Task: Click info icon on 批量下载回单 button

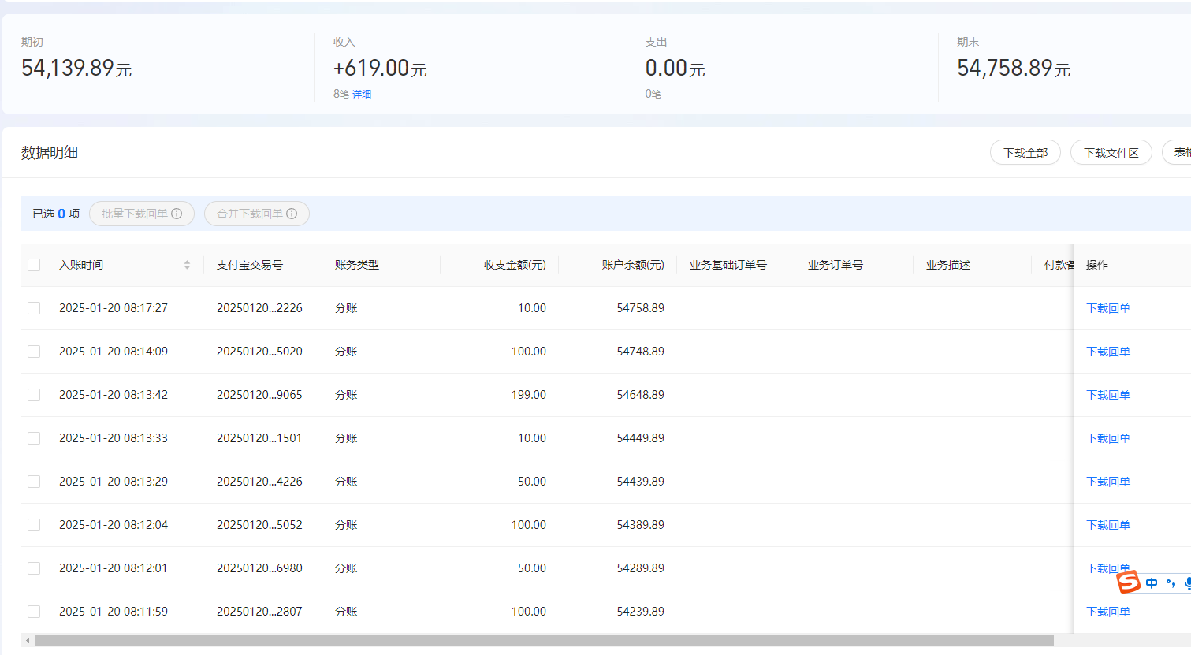Action: click(x=177, y=214)
